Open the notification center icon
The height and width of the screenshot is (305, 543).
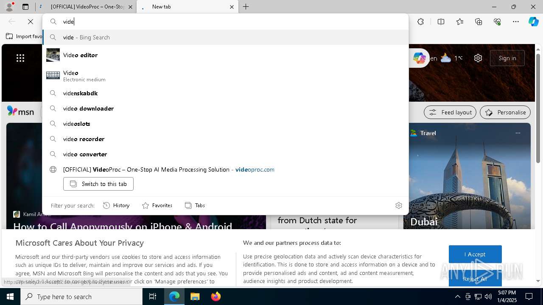pos(529,297)
